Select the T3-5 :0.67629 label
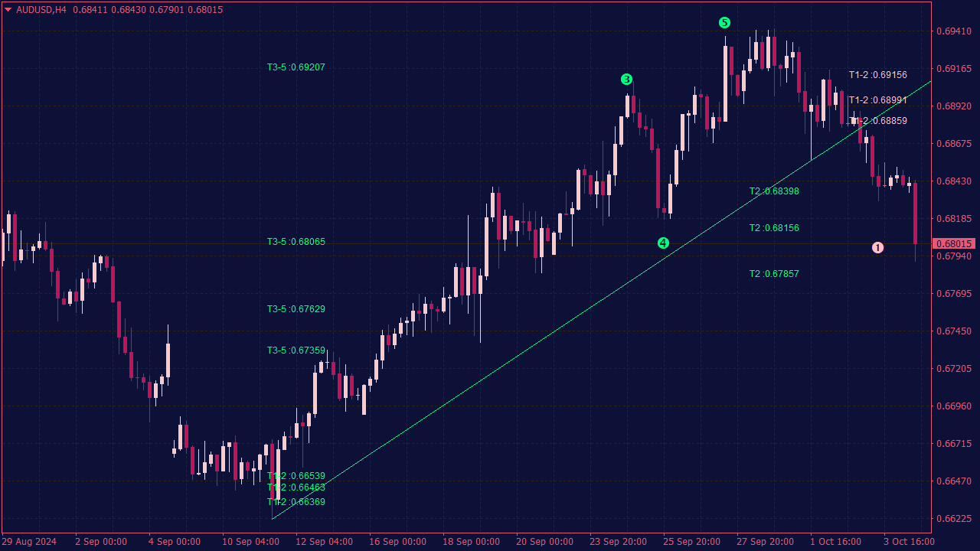The width and height of the screenshot is (980, 551). [296, 309]
